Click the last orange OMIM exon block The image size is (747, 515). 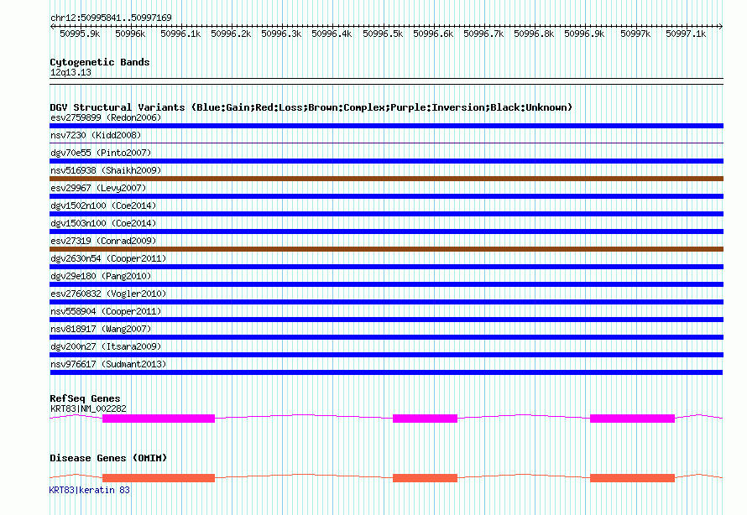(632, 478)
